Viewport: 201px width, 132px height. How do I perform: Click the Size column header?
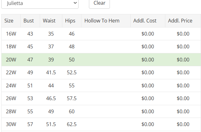9,21
